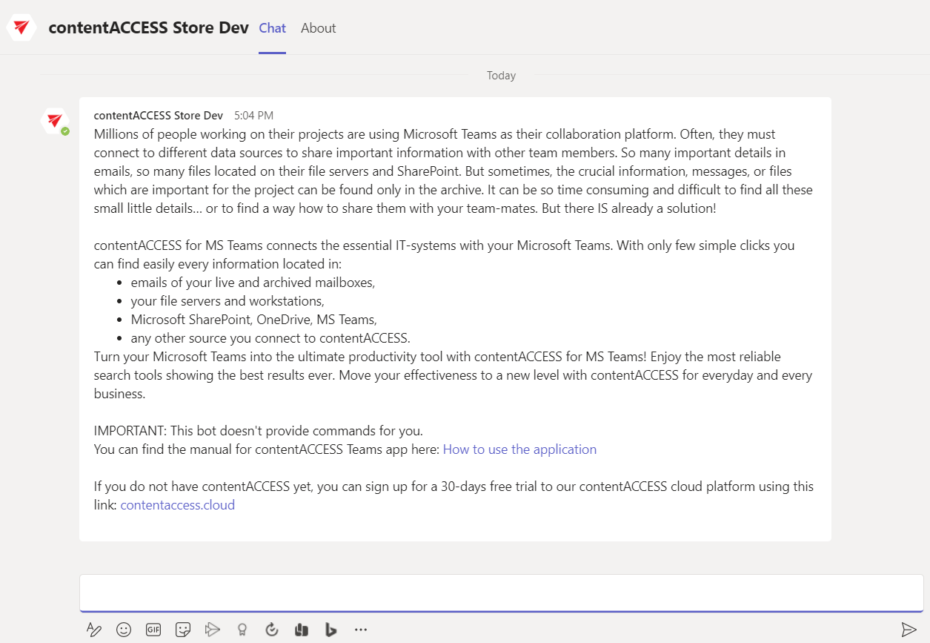Open the 'How to use the application' link
Screen dimensions: 930x643
519,449
